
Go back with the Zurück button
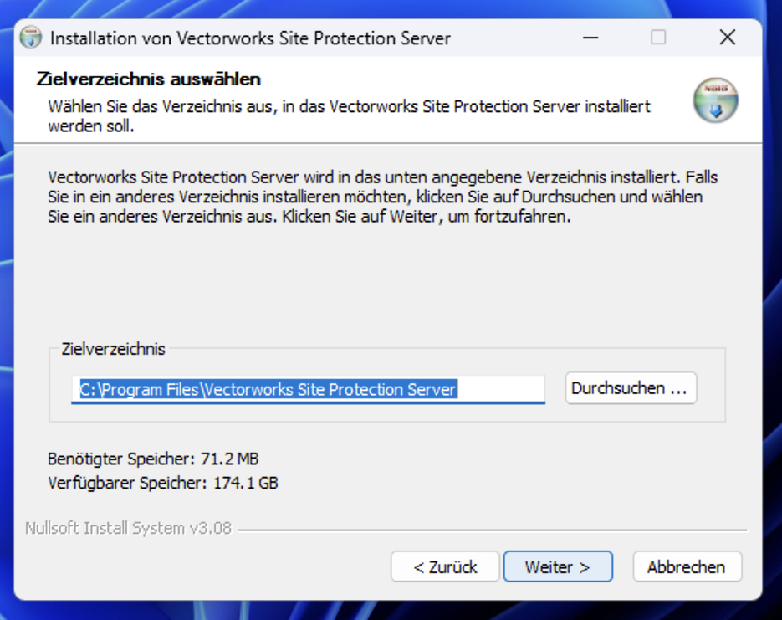tap(445, 566)
